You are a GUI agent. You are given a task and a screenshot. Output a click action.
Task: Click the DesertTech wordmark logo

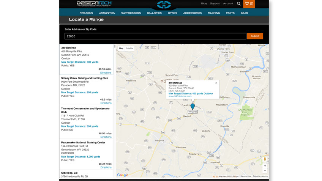pos(95,4)
